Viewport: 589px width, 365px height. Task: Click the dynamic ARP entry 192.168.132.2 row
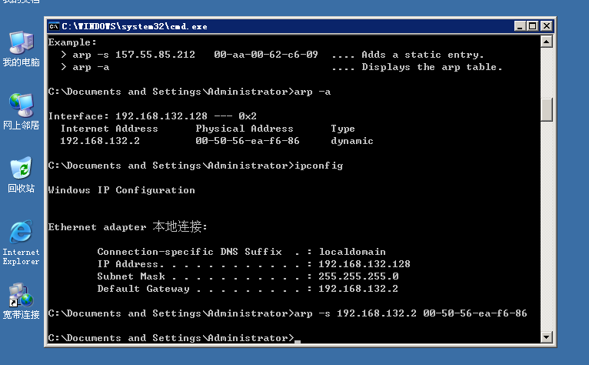(x=217, y=141)
